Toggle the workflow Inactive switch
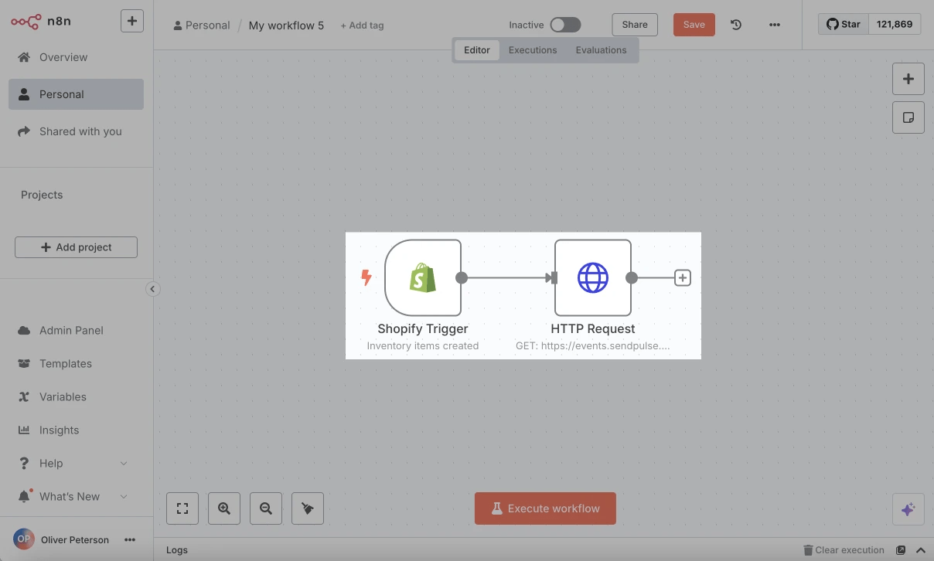Image resolution: width=934 pixels, height=561 pixels. coord(565,25)
